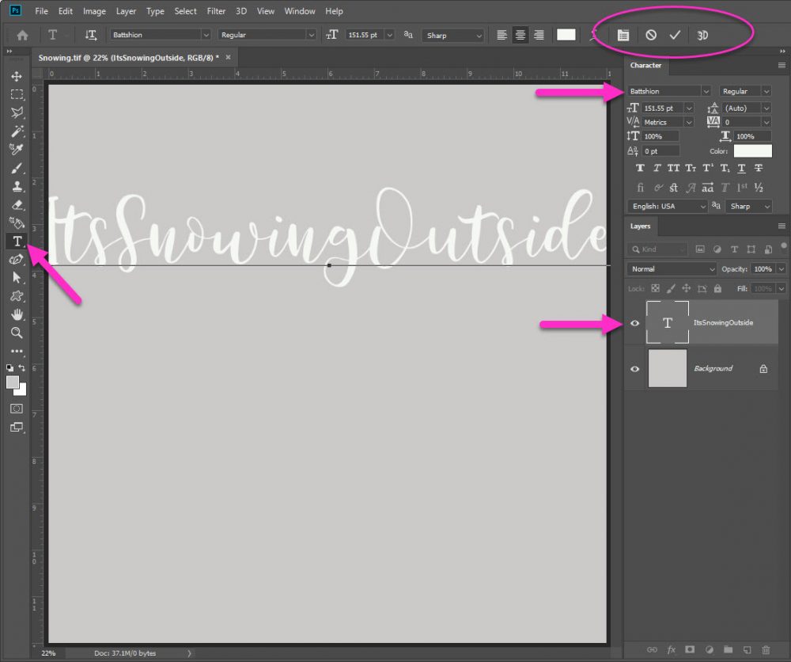The height and width of the screenshot is (662, 791).
Task: Select the Eraser tool
Action: (17, 205)
